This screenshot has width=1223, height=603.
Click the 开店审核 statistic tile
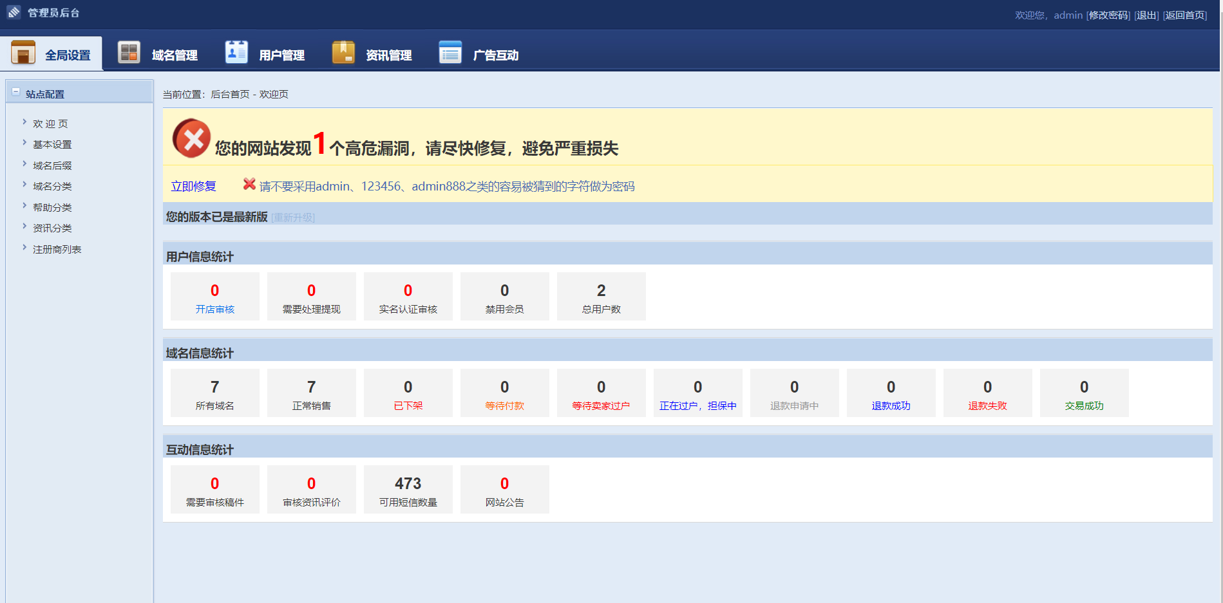coord(215,297)
